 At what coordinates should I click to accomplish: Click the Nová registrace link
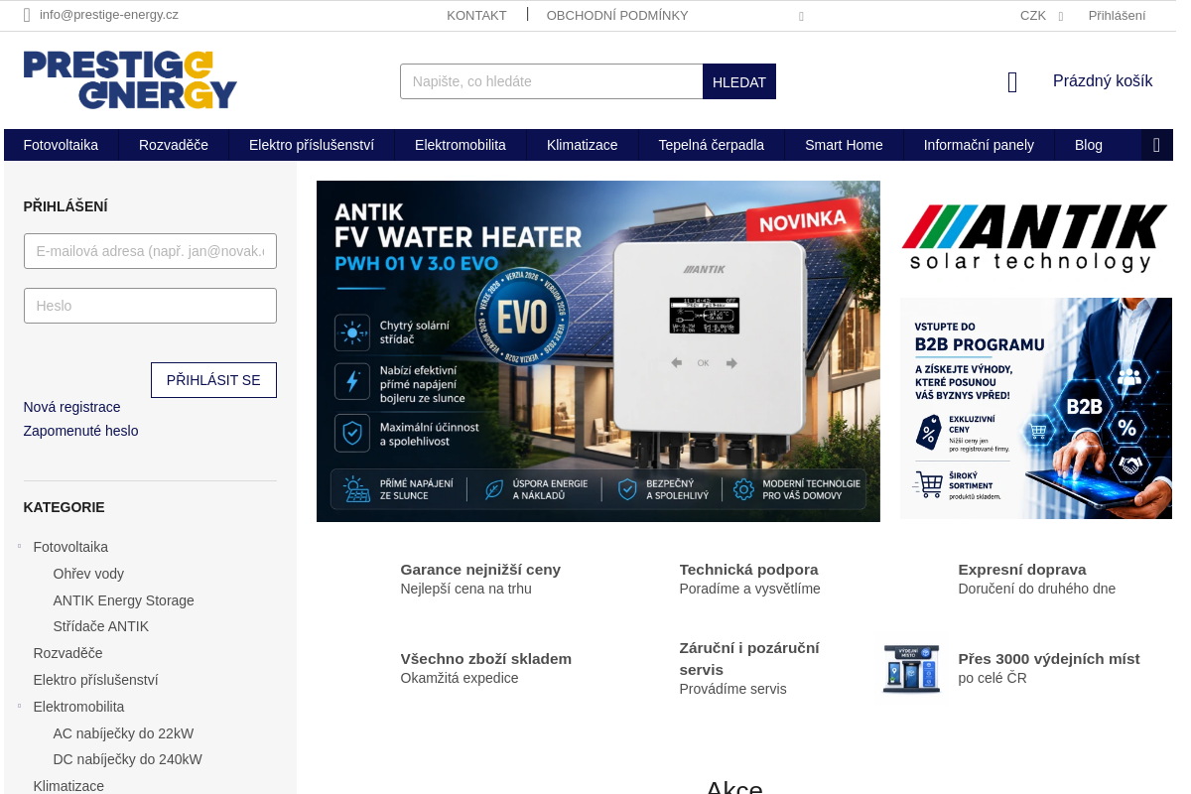pos(71,407)
